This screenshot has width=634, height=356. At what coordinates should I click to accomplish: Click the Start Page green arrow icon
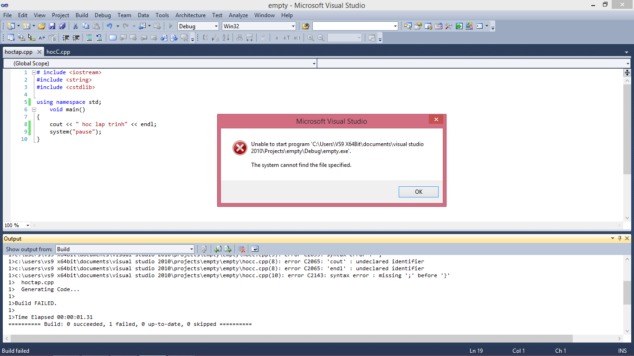(459, 26)
